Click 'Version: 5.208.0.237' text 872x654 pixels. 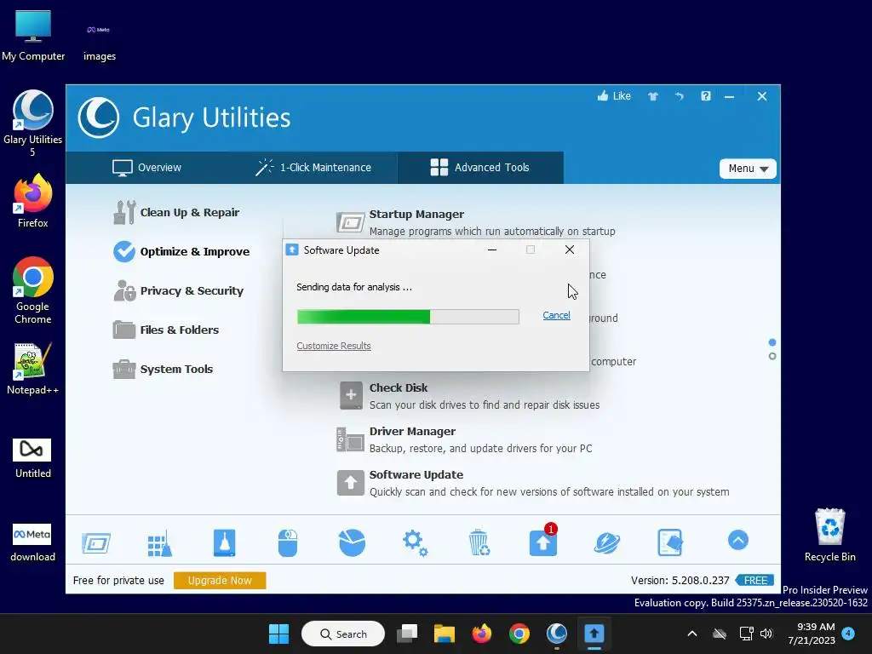680,581
